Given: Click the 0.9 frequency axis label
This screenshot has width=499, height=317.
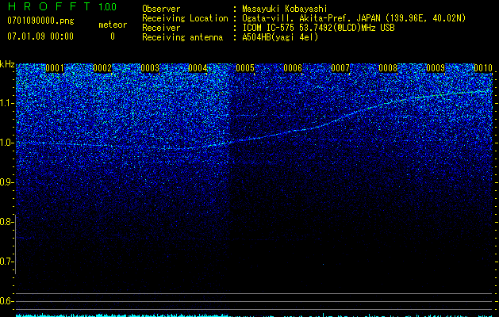Looking at the screenshot, I should point(6,182).
